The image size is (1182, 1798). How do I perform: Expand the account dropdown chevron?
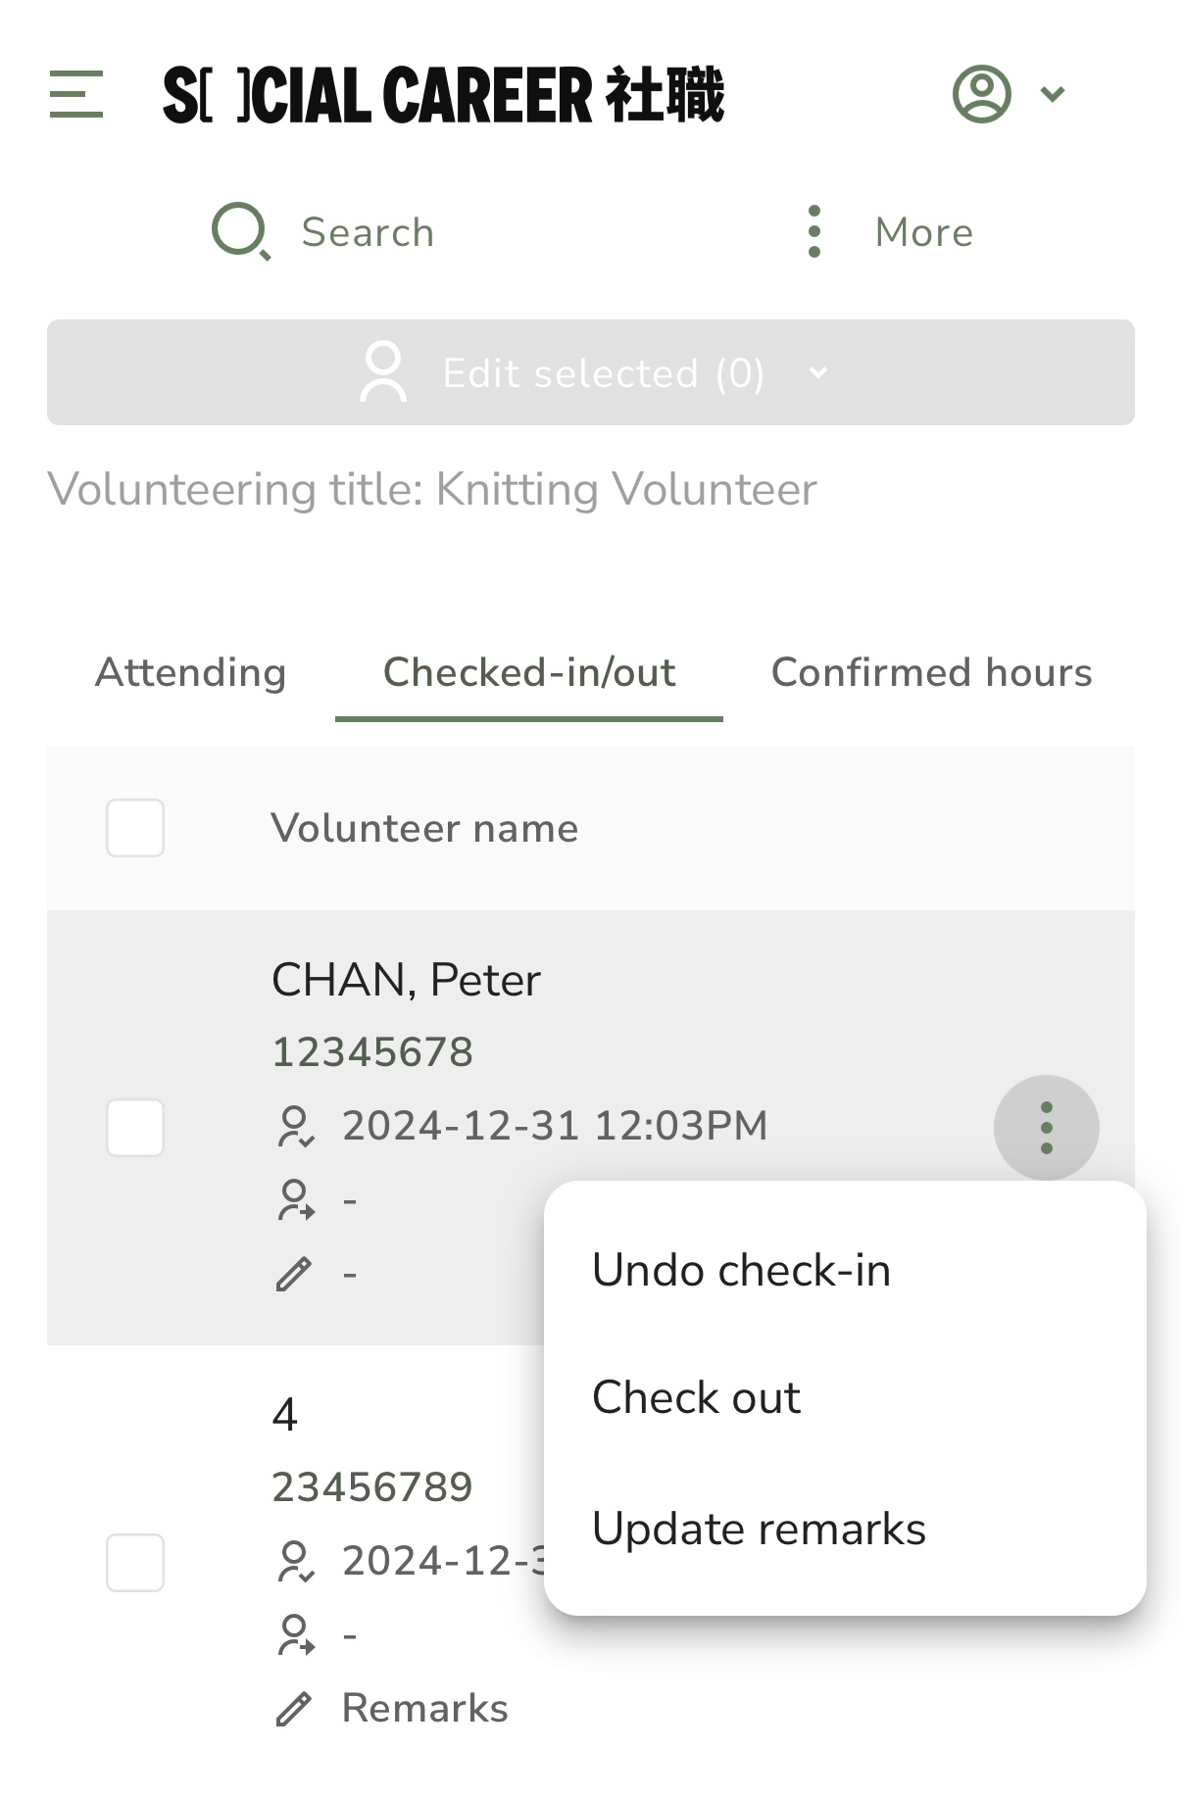pos(1053,94)
